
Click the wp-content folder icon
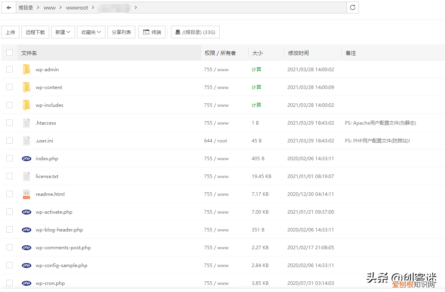[26, 87]
